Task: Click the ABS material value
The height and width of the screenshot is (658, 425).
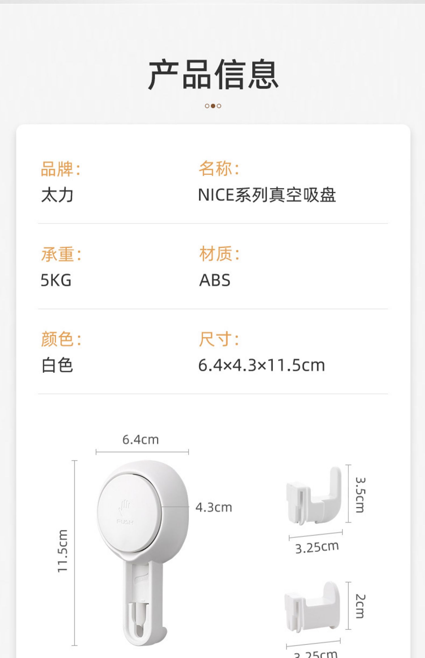Action: coord(215,280)
